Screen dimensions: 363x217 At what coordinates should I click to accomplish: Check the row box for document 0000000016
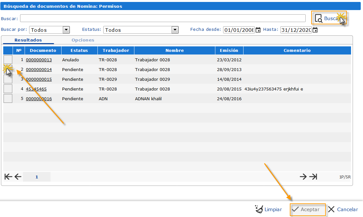tap(8, 99)
